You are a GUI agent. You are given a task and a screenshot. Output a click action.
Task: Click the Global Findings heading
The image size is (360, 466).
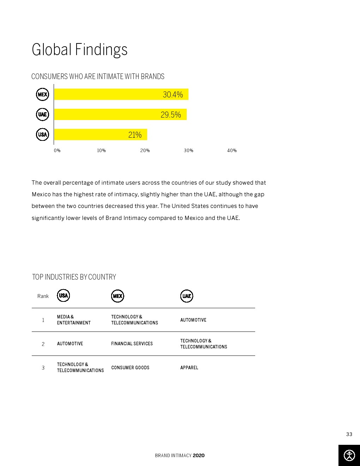79,49
